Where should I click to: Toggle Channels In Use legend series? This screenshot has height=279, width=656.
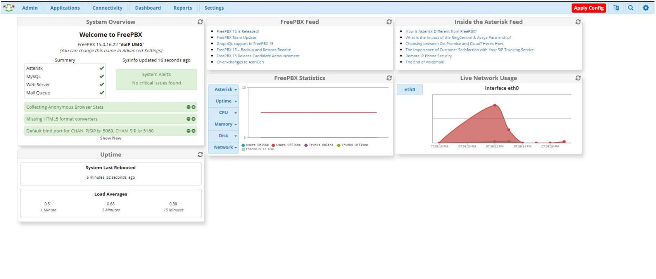258,149
